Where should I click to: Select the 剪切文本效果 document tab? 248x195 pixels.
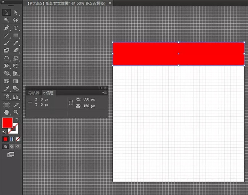coord(67,3)
